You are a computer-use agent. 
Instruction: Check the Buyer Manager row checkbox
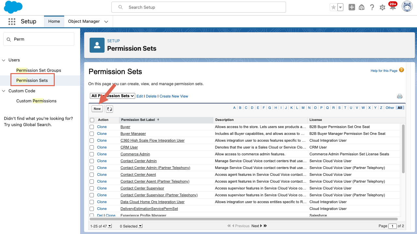pyautogui.click(x=92, y=134)
